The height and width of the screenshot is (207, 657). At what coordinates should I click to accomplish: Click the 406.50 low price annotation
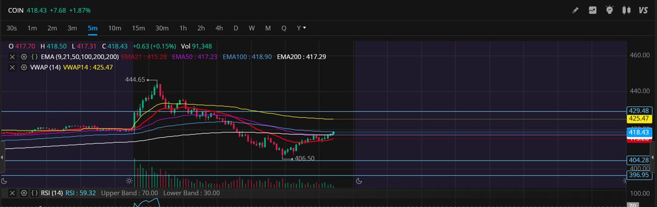(x=305, y=158)
